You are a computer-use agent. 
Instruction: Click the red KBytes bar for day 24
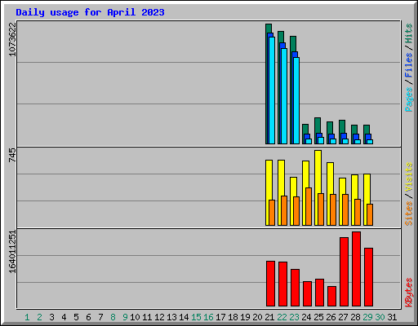click(307, 293)
